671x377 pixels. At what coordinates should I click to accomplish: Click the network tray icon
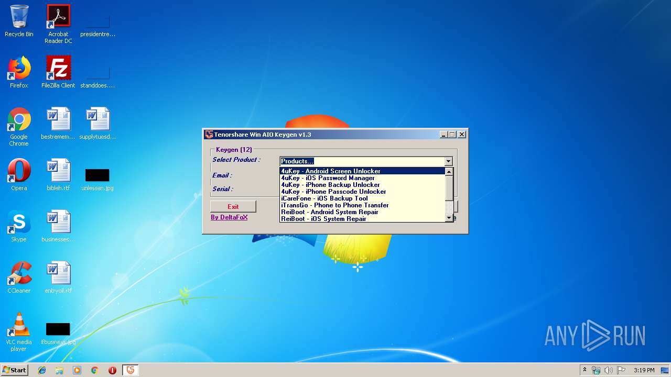click(x=596, y=370)
